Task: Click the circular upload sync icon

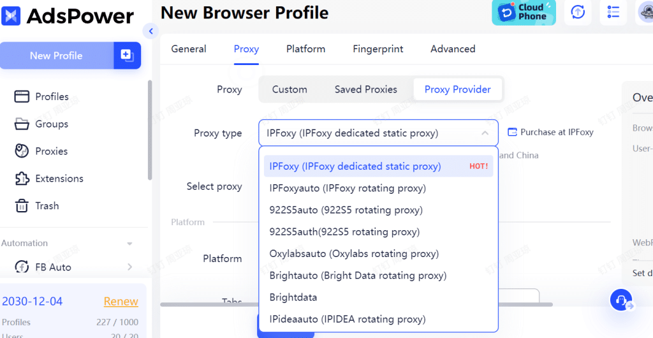Action: tap(578, 12)
